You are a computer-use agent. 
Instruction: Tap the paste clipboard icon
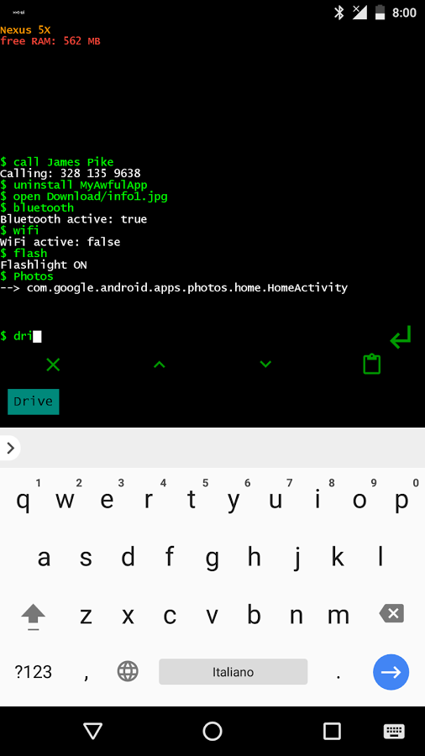tap(371, 364)
